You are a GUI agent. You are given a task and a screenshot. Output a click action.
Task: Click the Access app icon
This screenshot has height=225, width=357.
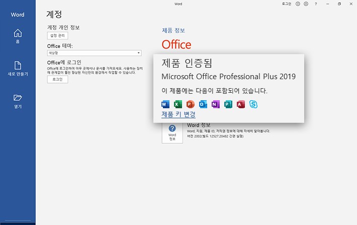(x=241, y=104)
